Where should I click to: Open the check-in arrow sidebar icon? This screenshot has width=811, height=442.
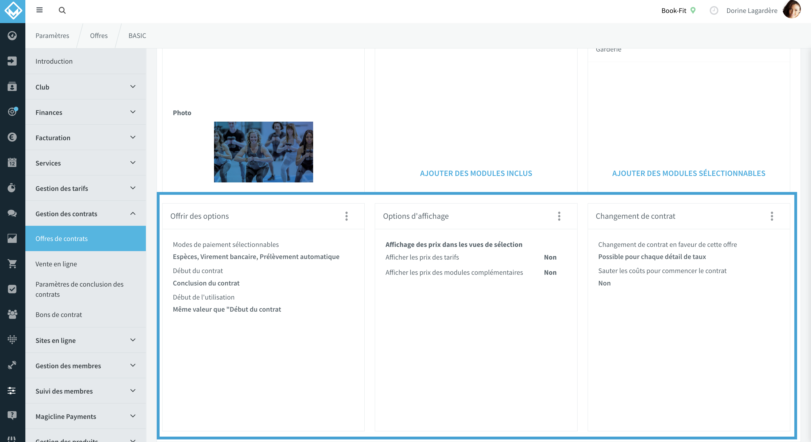[x=12, y=61]
